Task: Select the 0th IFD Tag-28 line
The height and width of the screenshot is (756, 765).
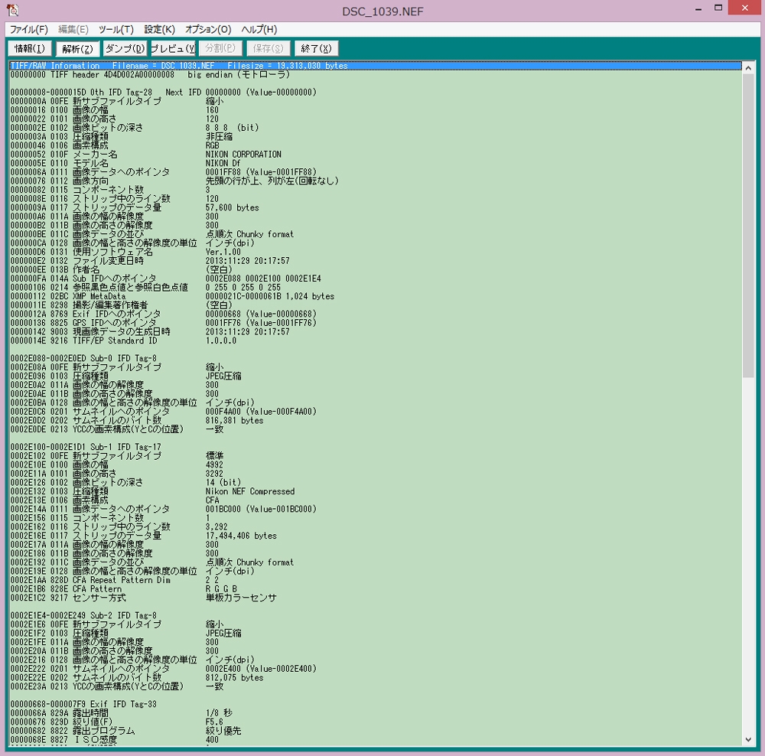Action: point(375,93)
